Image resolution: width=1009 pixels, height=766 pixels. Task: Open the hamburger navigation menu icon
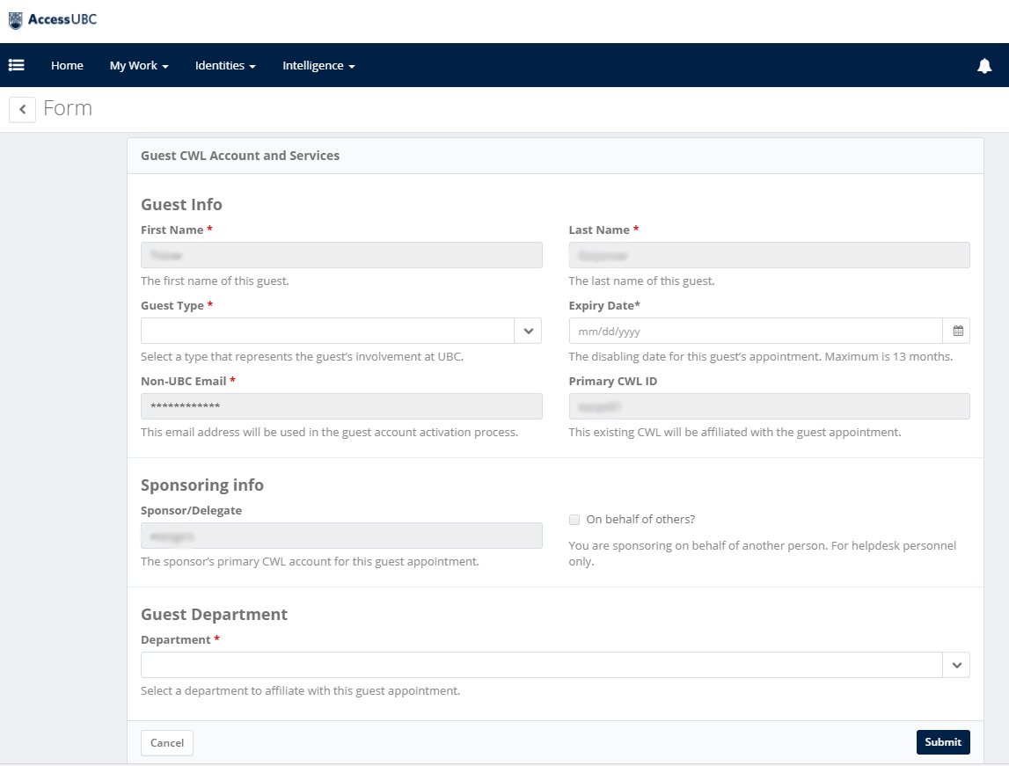16,65
